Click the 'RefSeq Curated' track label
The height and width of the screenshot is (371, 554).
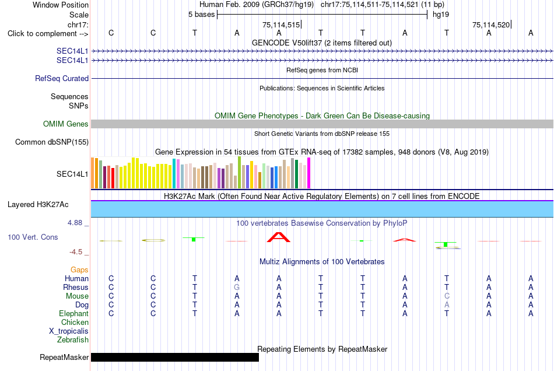(62, 78)
